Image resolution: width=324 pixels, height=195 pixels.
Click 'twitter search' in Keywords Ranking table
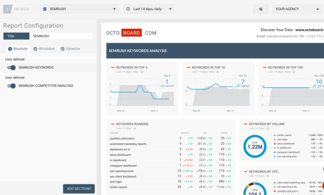click(x=118, y=187)
